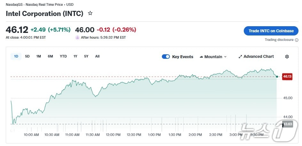Open chart settings gear icon

click(x=287, y=57)
